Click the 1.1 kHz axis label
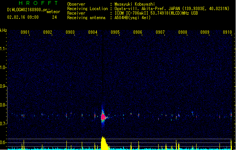This screenshot has height=150, width=236. click(x=3, y=49)
